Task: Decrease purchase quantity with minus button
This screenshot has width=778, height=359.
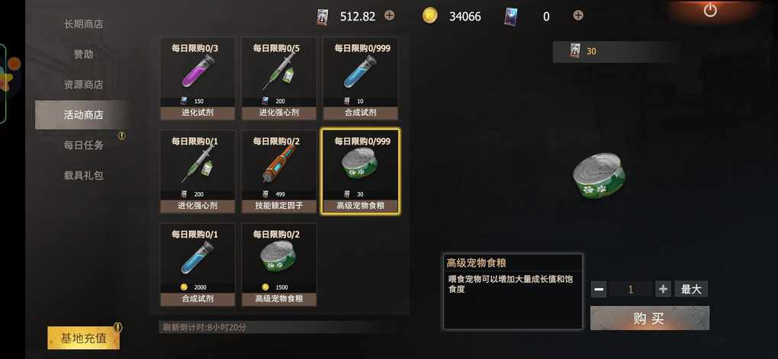Action: click(599, 289)
